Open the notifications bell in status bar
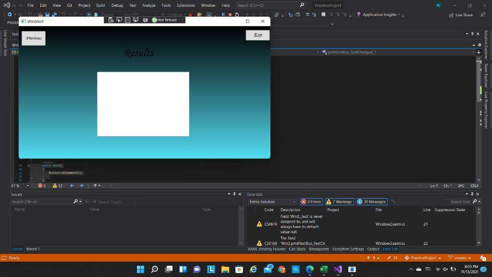Viewport: 492px width, 277px height. click(x=483, y=258)
